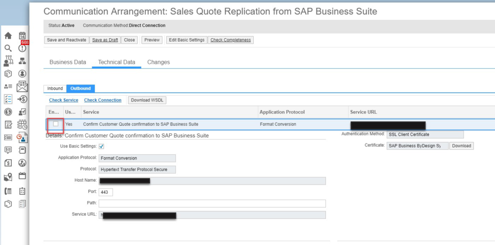Enable the Confirm Customer Quote service checkbox

point(56,124)
